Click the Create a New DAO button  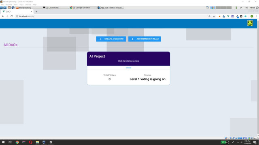(x=111, y=39)
